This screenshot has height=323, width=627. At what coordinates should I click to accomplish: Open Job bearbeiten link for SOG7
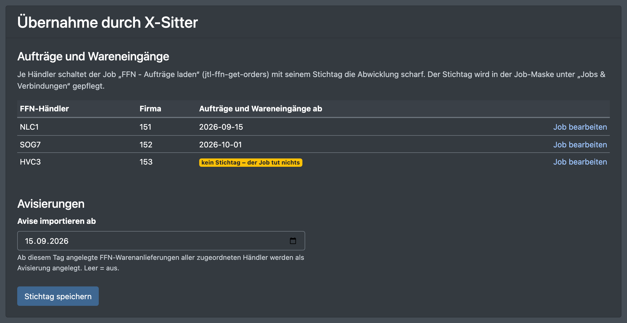580,145
